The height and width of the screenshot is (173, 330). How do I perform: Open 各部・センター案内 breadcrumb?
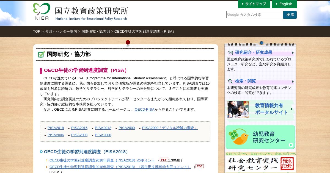coord(61,31)
